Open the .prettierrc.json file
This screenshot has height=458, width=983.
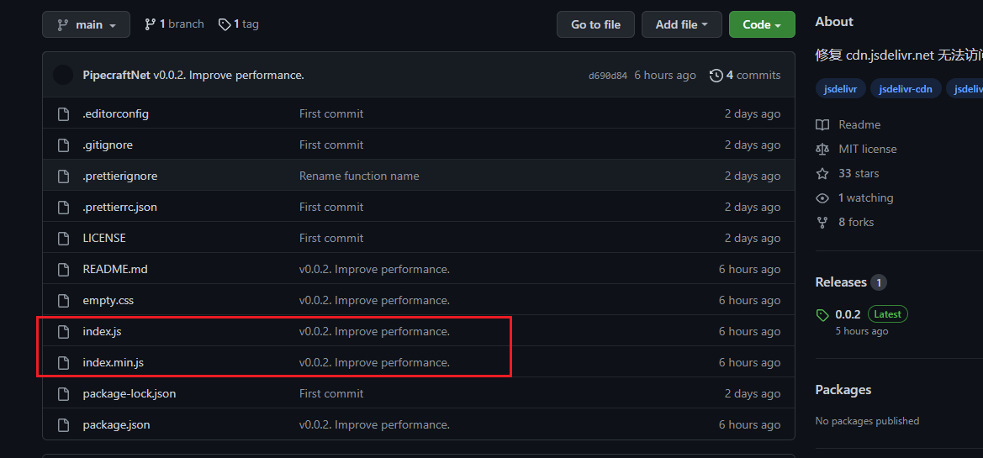(119, 207)
